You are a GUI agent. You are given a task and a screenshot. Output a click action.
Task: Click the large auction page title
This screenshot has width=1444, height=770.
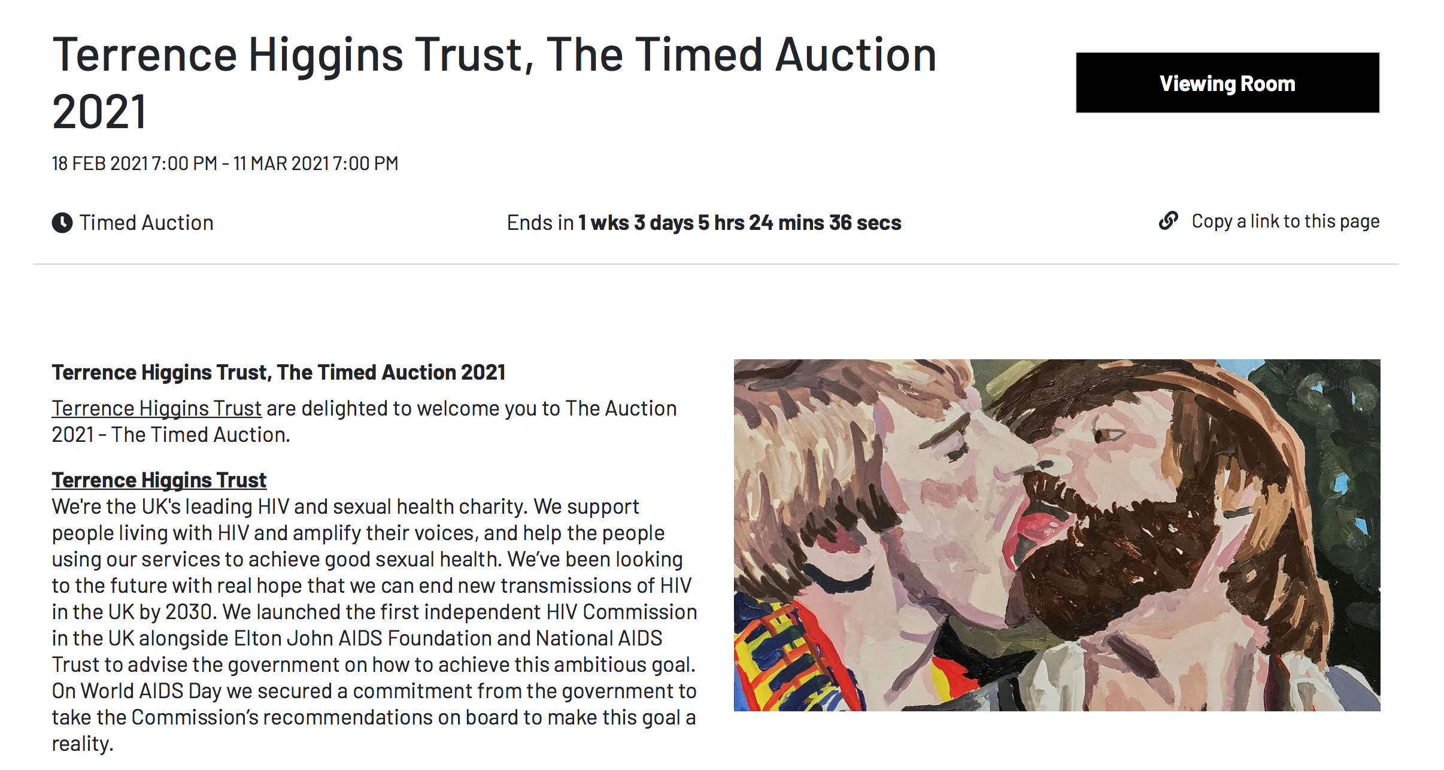[494, 82]
